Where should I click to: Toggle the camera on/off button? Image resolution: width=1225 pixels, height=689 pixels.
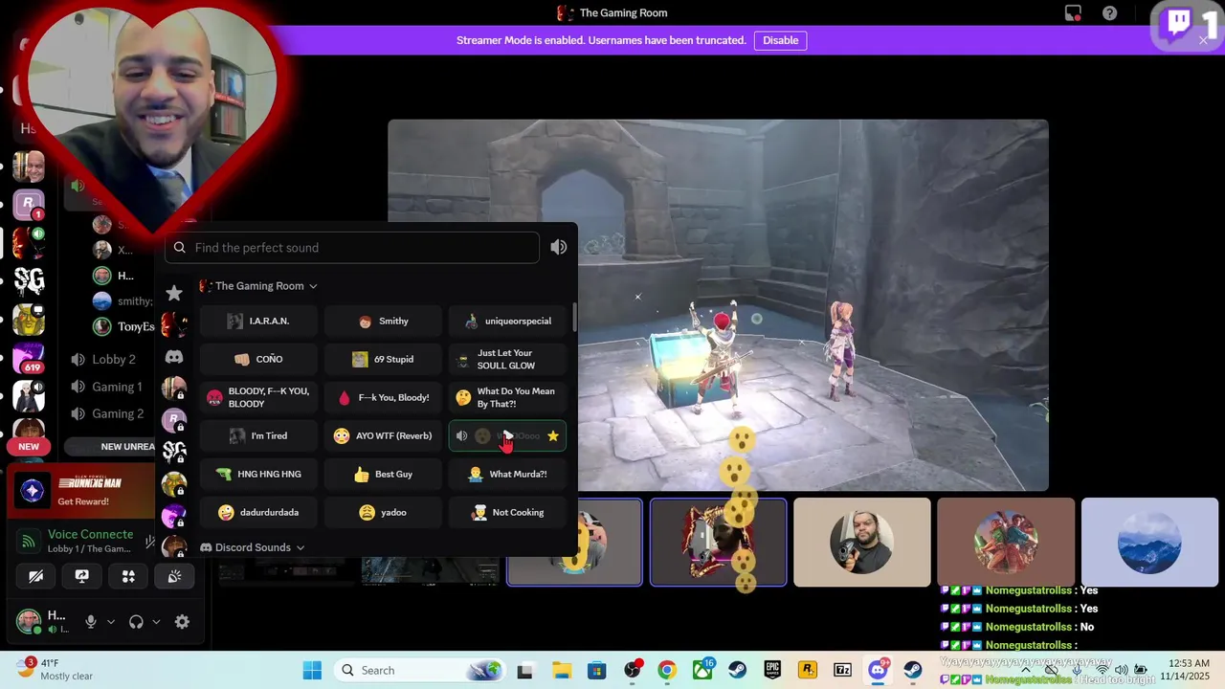(x=35, y=576)
